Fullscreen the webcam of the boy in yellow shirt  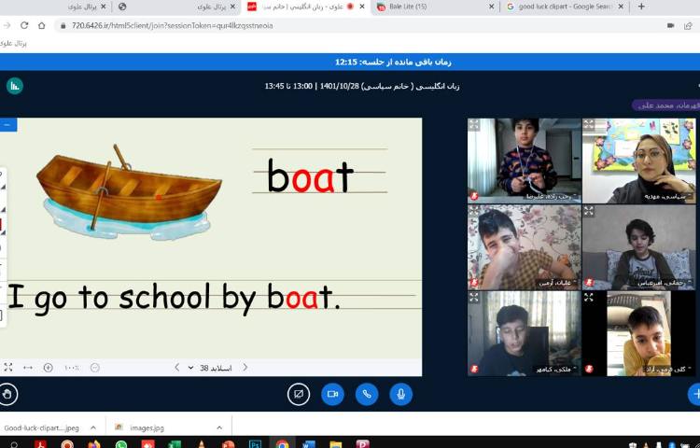coord(589,297)
